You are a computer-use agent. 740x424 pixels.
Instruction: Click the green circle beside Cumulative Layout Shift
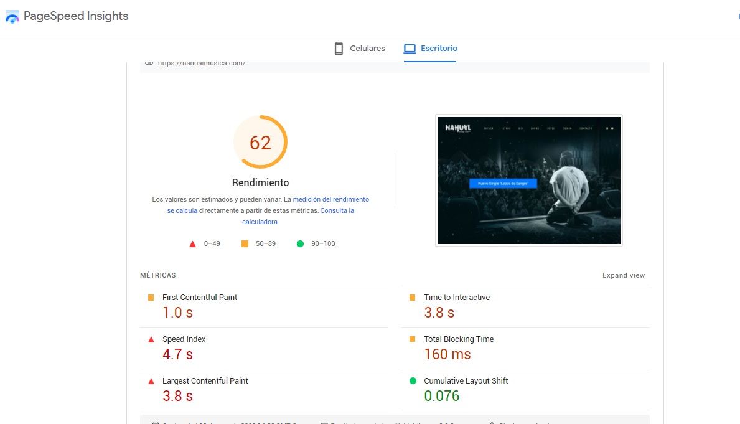point(413,380)
